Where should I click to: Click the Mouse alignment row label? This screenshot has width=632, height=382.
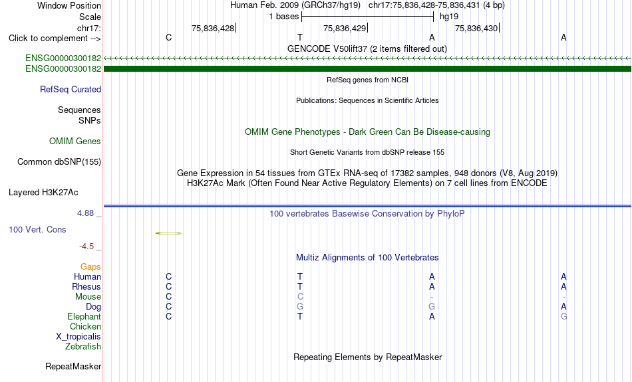[88, 297]
